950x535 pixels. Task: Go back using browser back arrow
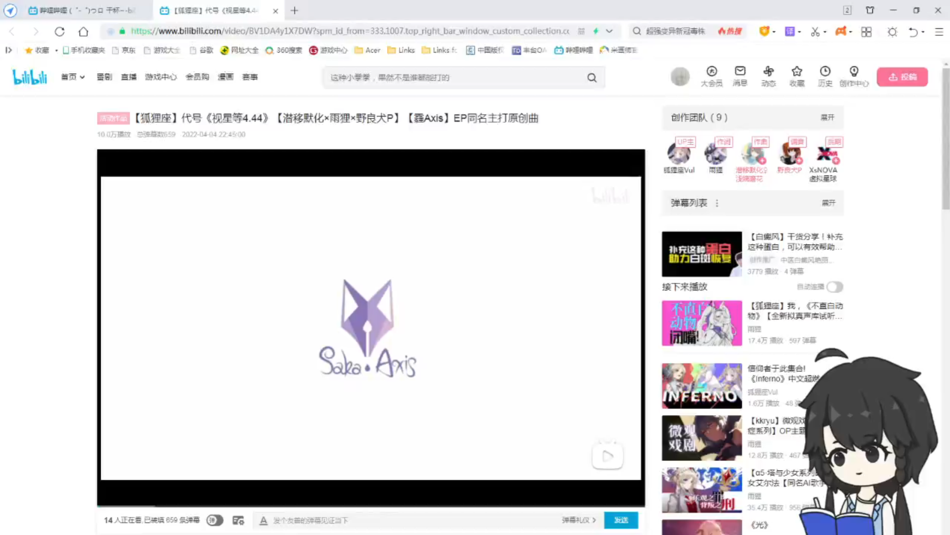[x=12, y=31]
